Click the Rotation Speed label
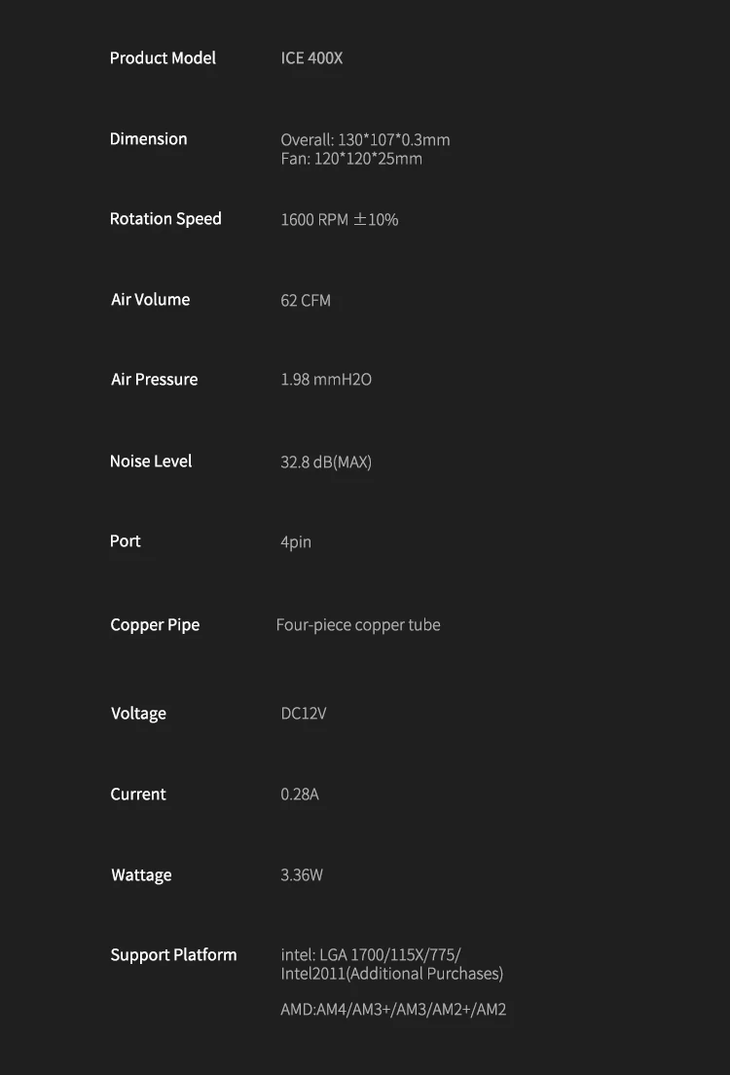730x1075 pixels. point(165,219)
